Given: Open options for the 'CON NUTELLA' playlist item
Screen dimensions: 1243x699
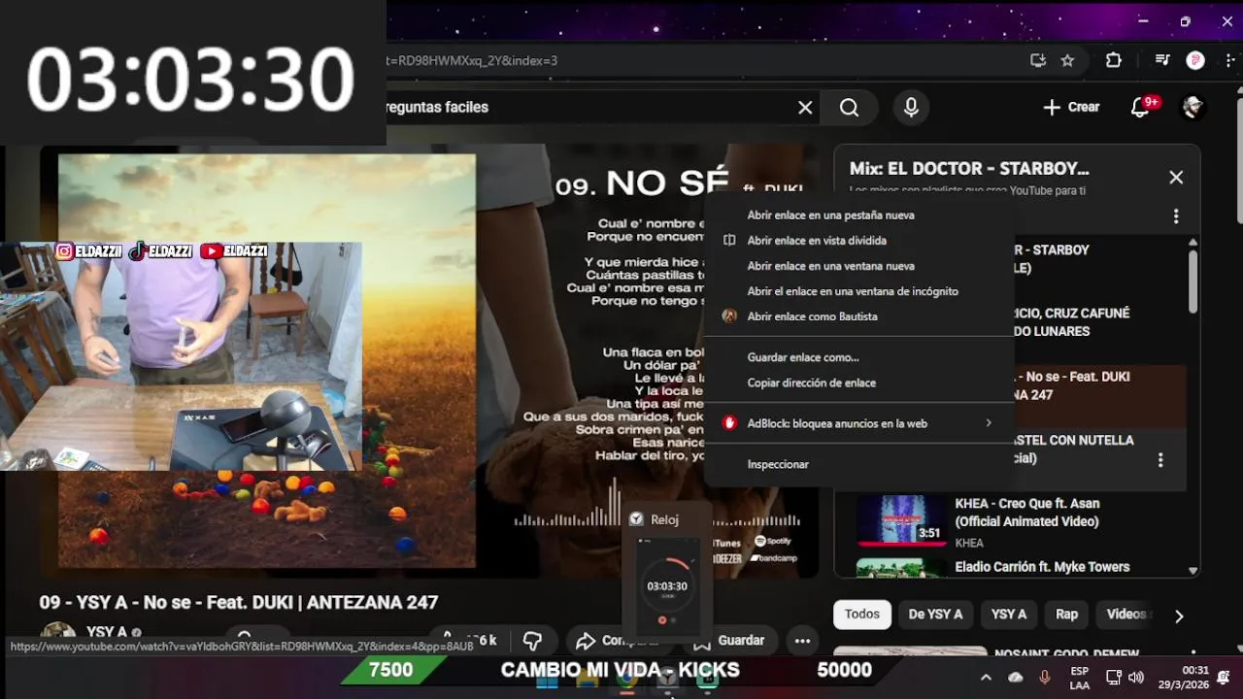Looking at the screenshot, I should click(x=1160, y=460).
